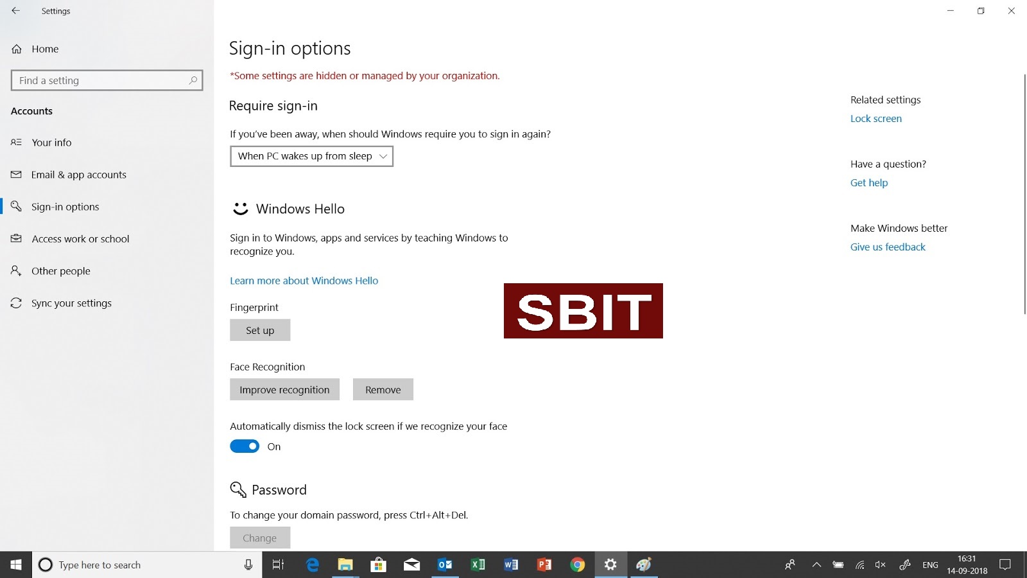The width and height of the screenshot is (1027, 578).
Task: Open the Action Center notification icon
Action: (1005, 565)
